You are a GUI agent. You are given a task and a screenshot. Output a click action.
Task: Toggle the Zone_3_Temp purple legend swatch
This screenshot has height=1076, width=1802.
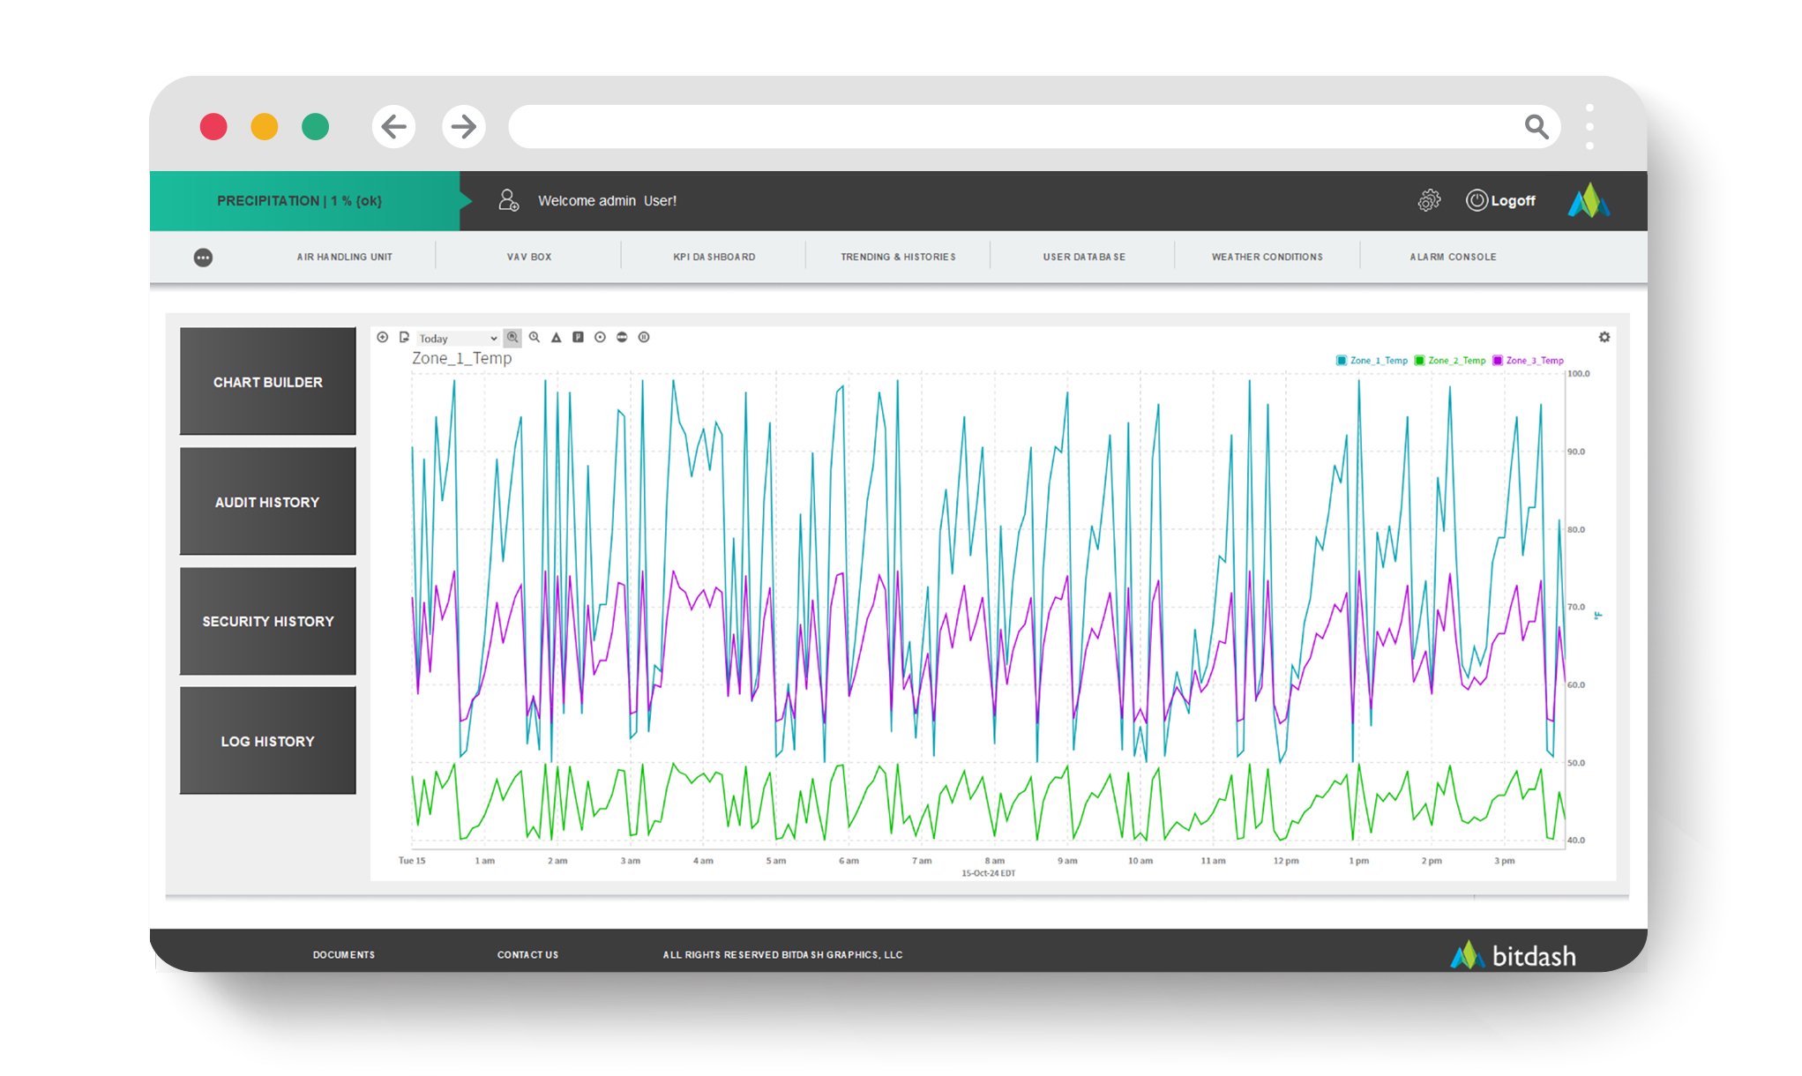click(1498, 360)
